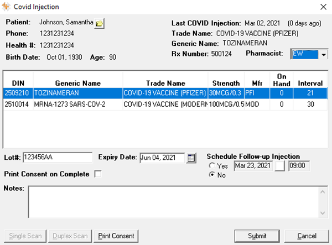Screen dimensions: 332x245
Task: Tick Print Consent on Complete checkbox
Action: click(x=98, y=174)
